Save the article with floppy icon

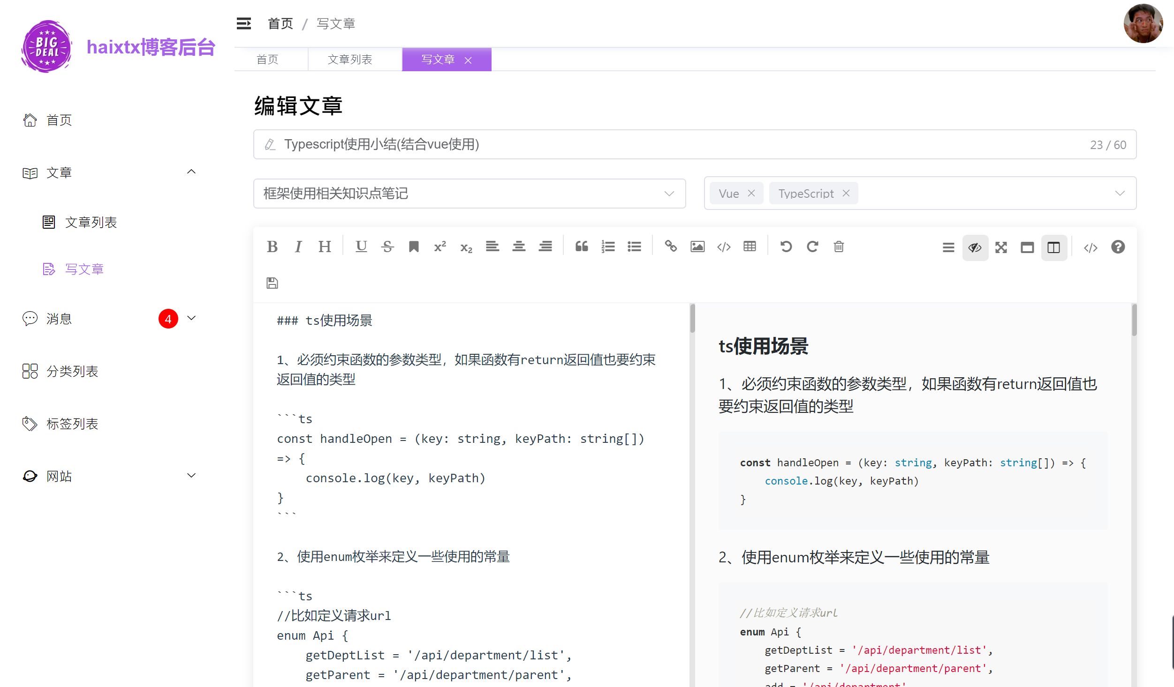click(272, 283)
